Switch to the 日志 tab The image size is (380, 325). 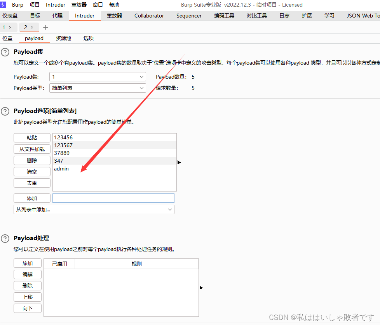(284, 16)
